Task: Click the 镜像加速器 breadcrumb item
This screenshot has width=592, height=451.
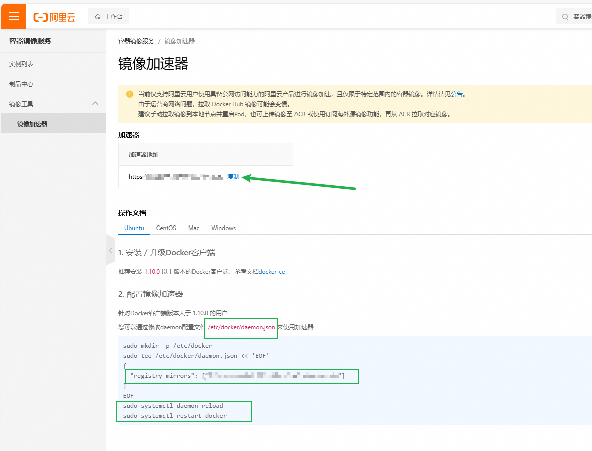Action: (x=180, y=41)
